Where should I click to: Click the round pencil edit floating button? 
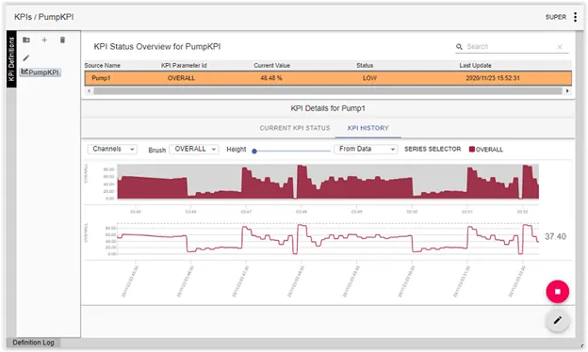point(557,320)
